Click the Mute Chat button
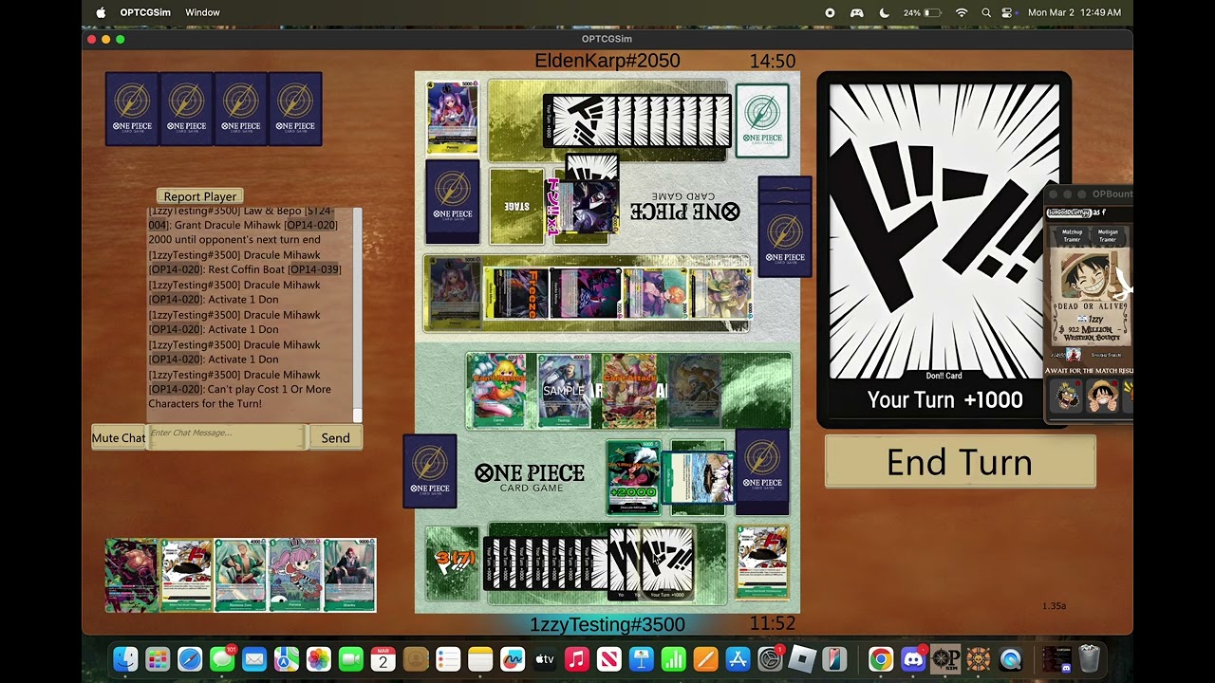The width and height of the screenshot is (1215, 683). [x=119, y=437]
